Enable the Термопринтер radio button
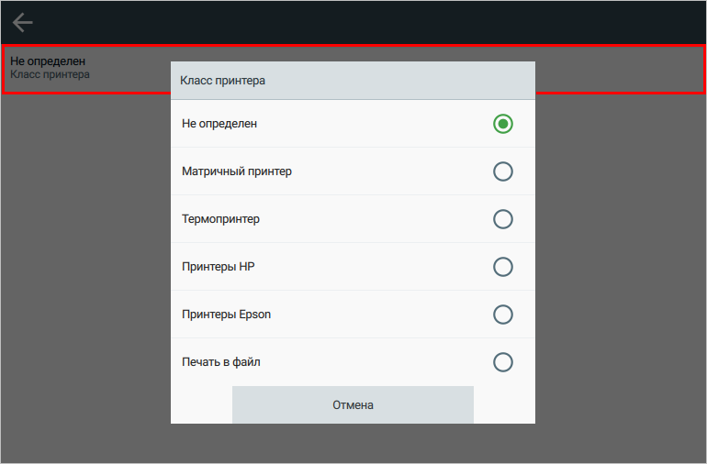 (503, 219)
